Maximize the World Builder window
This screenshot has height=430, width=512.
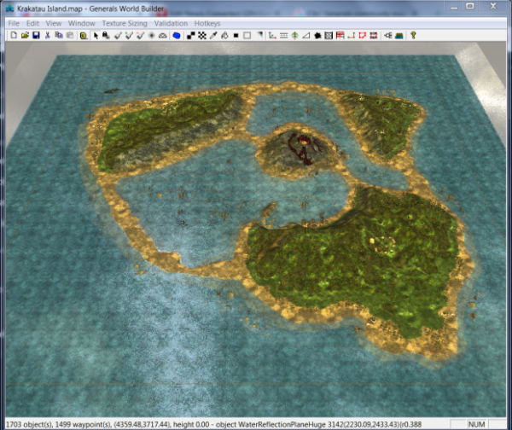470,6
